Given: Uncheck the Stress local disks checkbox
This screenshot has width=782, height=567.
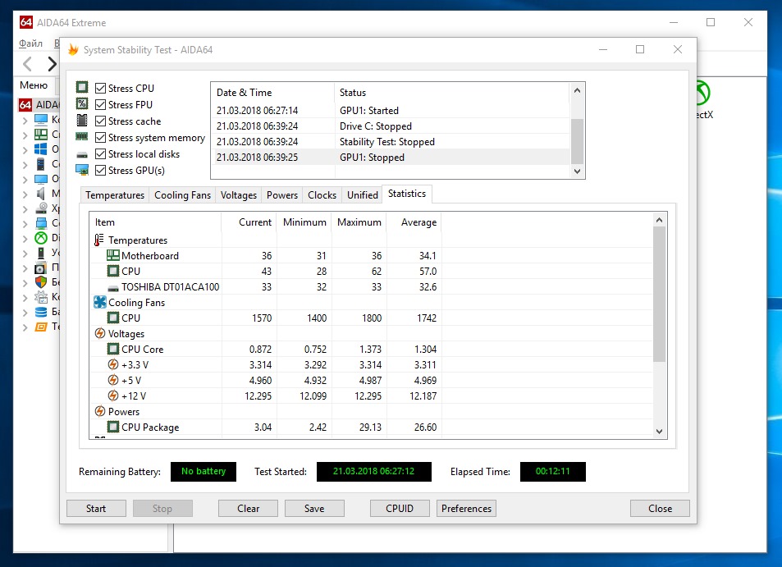Looking at the screenshot, I should (x=100, y=154).
